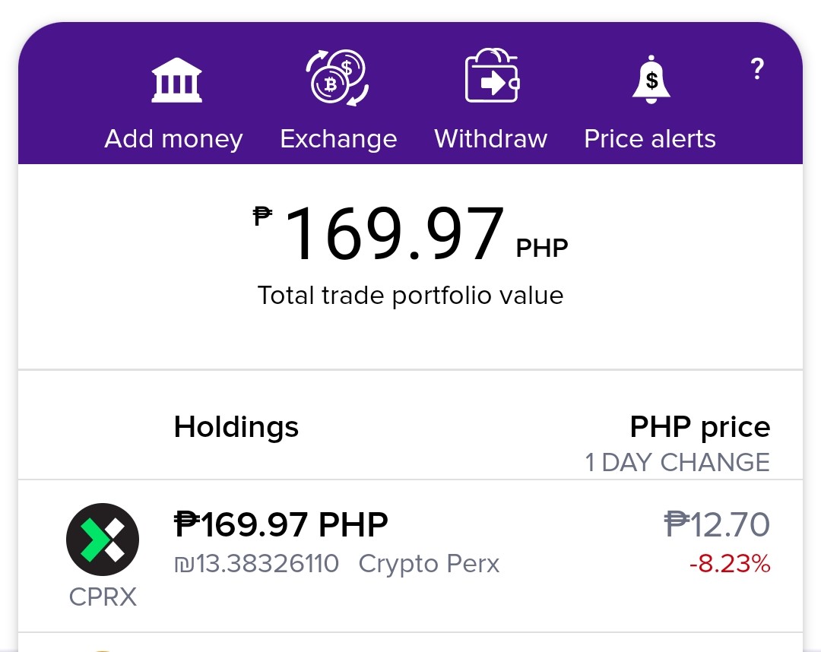Click the question mark help icon
Screen dimensions: 821x652
[x=757, y=68]
